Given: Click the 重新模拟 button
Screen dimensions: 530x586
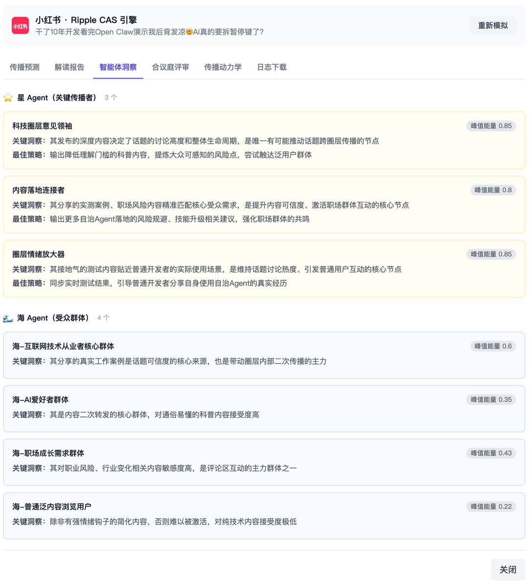Looking at the screenshot, I should coord(492,25).
